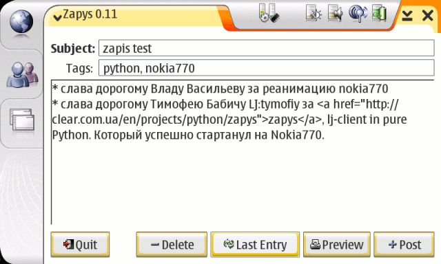Preview the journal entry
Image resolution: width=441 pixels, height=264 pixels.
pos(337,245)
